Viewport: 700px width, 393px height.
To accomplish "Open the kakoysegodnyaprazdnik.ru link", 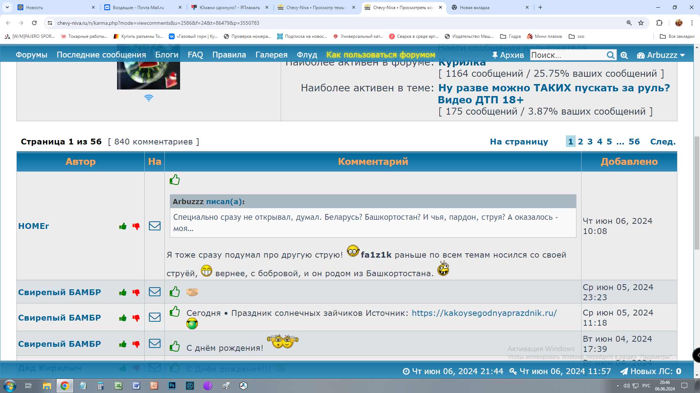I will click(x=484, y=313).
